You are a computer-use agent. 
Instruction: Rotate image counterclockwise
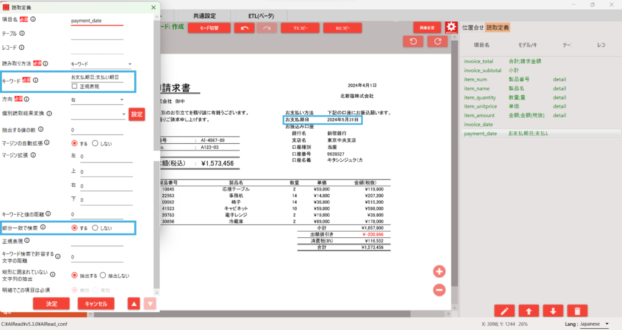414,41
